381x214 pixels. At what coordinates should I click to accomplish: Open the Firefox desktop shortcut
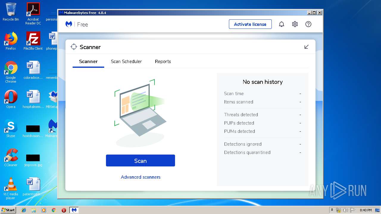(11, 41)
